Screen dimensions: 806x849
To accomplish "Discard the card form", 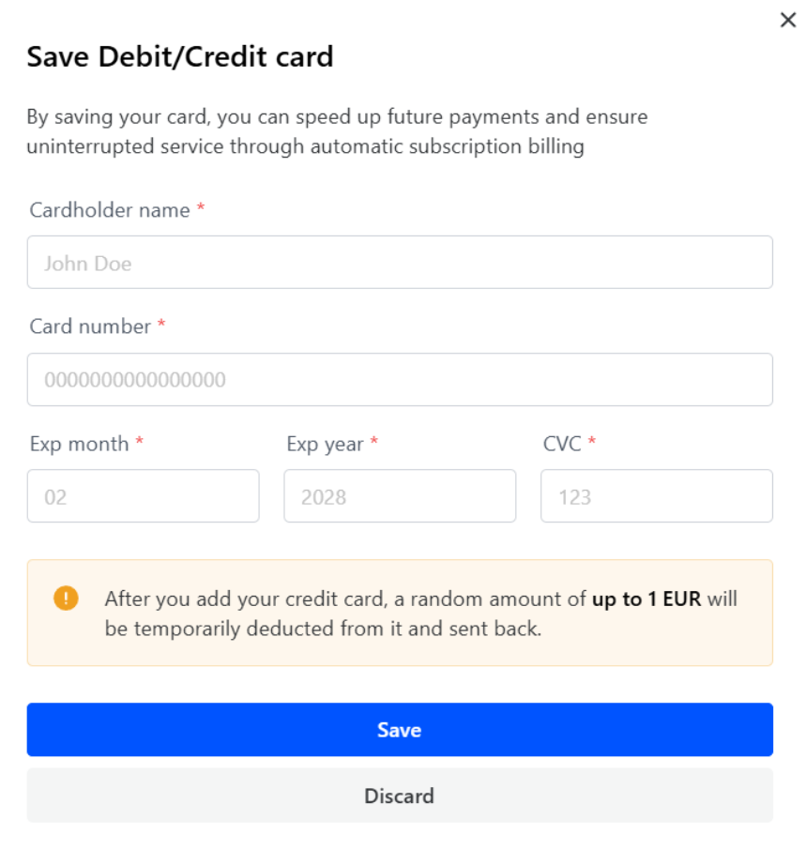I will coord(400,796).
